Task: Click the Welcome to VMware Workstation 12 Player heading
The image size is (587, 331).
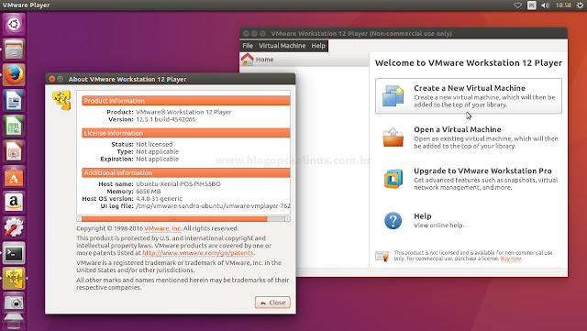Action: [x=469, y=63]
